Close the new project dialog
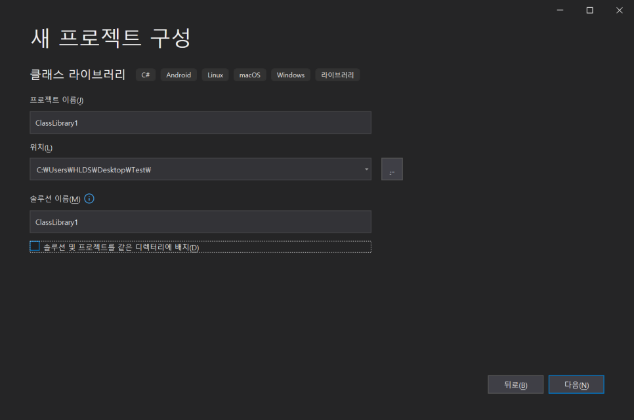 click(620, 10)
